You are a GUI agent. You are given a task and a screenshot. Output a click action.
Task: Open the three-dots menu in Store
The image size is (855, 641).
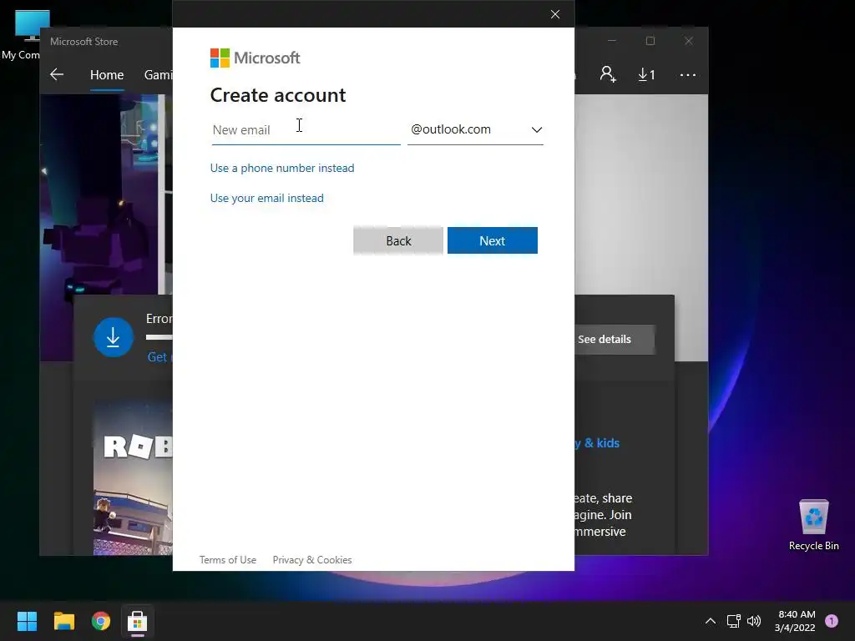pyautogui.click(x=688, y=75)
